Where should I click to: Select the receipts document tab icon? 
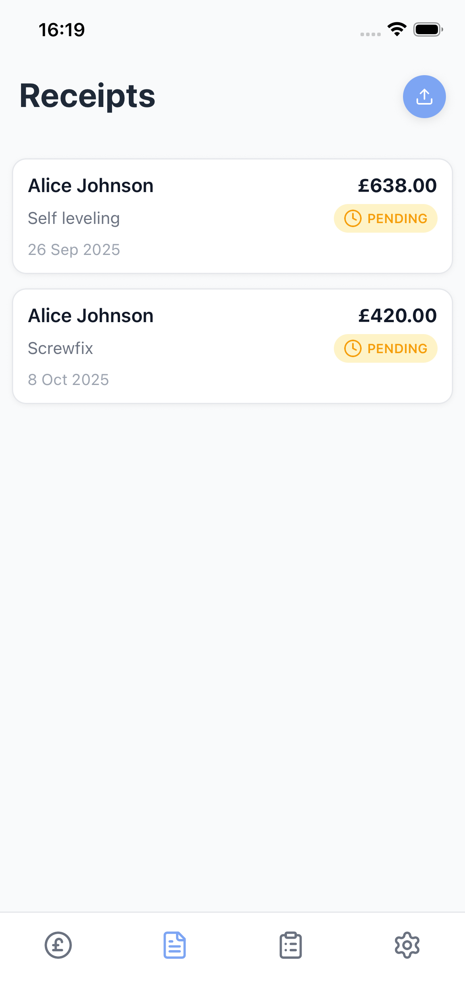(174, 945)
